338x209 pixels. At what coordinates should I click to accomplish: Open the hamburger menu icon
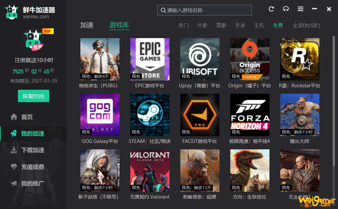click(x=301, y=9)
